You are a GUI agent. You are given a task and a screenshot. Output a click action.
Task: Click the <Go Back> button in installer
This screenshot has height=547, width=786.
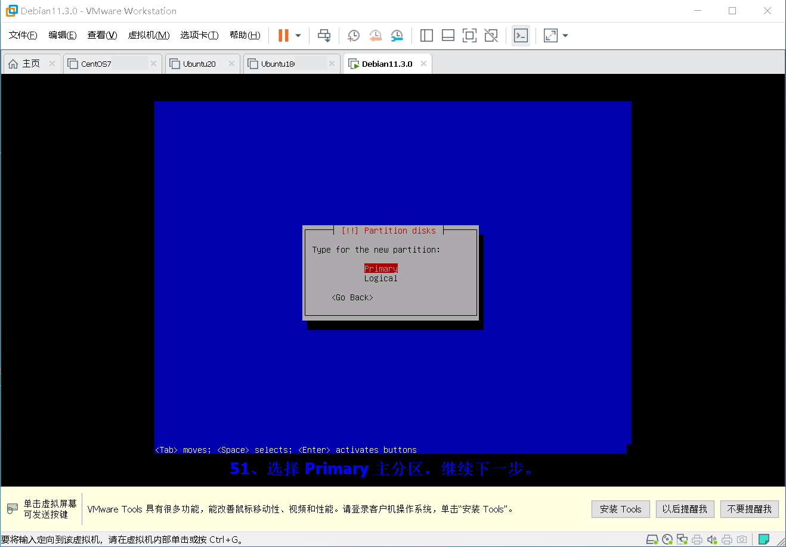[352, 297]
